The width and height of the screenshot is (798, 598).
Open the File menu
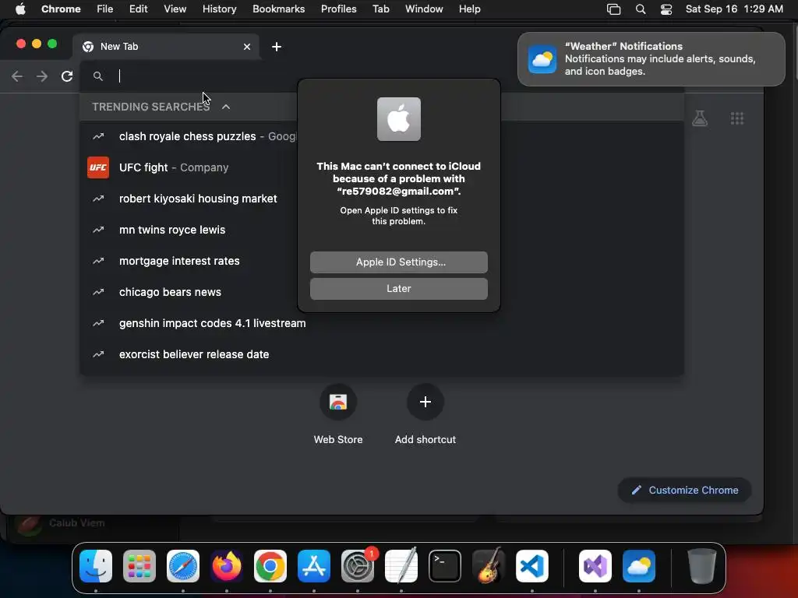105,9
